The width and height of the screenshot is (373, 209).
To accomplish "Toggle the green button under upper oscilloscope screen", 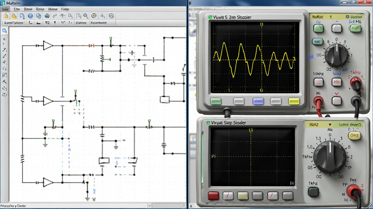I will tap(216, 102).
